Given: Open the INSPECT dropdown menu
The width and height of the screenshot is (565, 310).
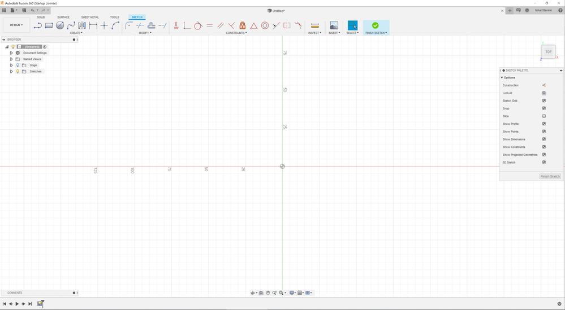Looking at the screenshot, I should (x=314, y=33).
